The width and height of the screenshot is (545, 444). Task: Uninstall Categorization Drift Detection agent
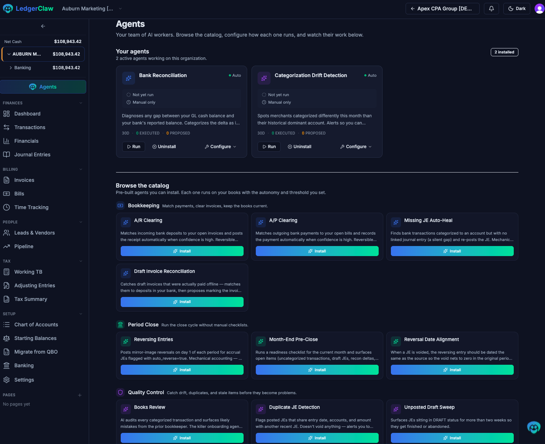[300, 147]
